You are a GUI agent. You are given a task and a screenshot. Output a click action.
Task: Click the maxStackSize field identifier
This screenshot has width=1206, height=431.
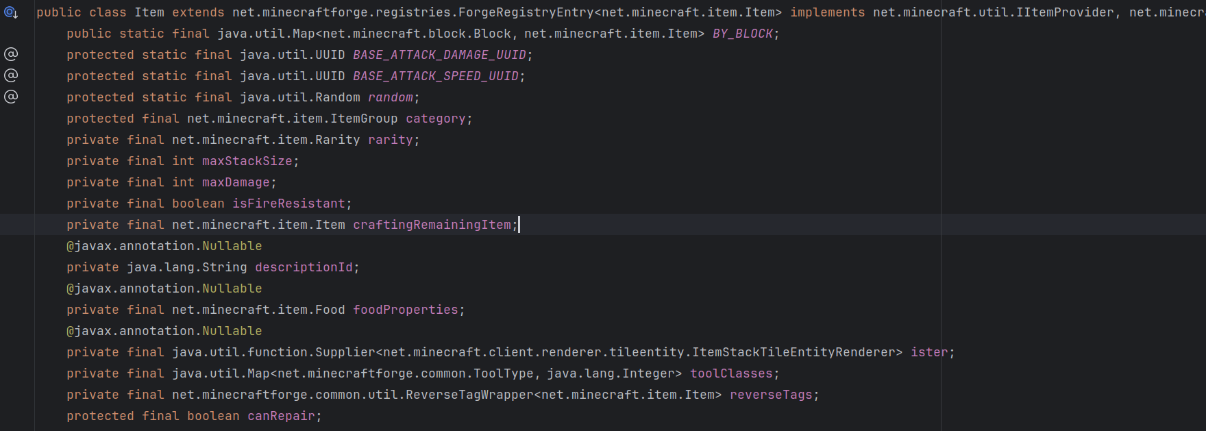pyautogui.click(x=247, y=161)
